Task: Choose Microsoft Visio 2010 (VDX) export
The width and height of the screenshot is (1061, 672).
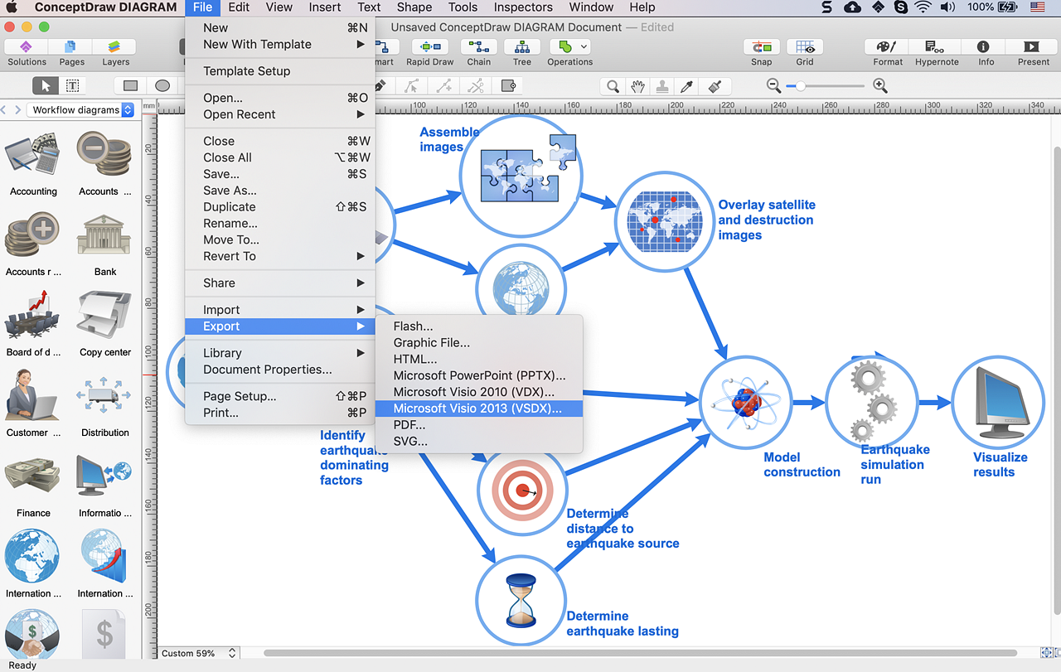Action: point(479,392)
